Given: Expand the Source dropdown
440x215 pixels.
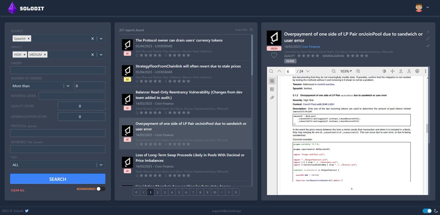Looking at the screenshot, I should coord(101,39).
